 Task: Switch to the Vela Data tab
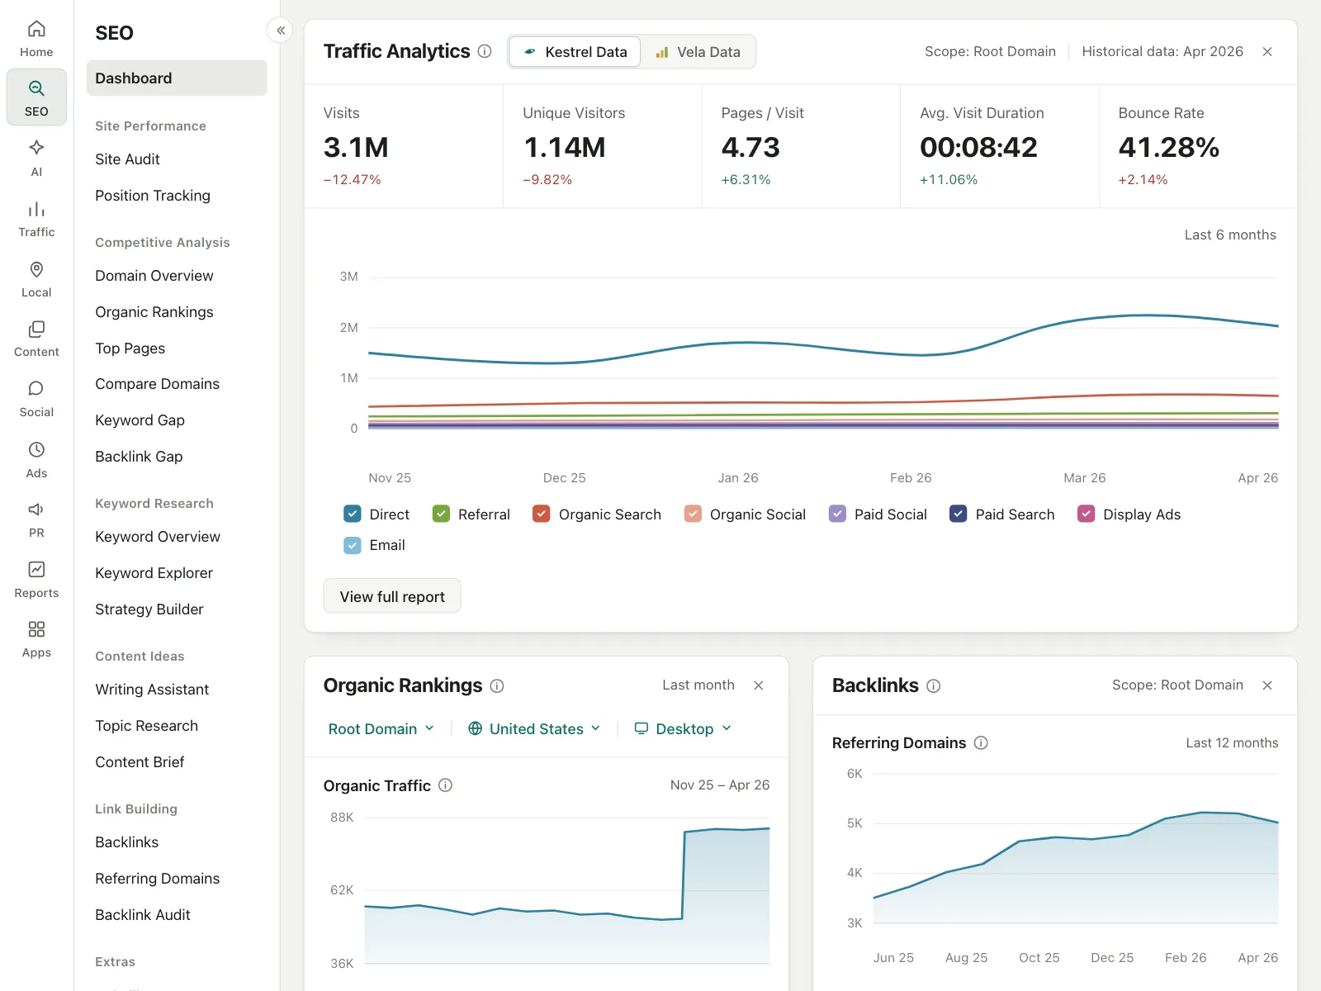click(698, 52)
